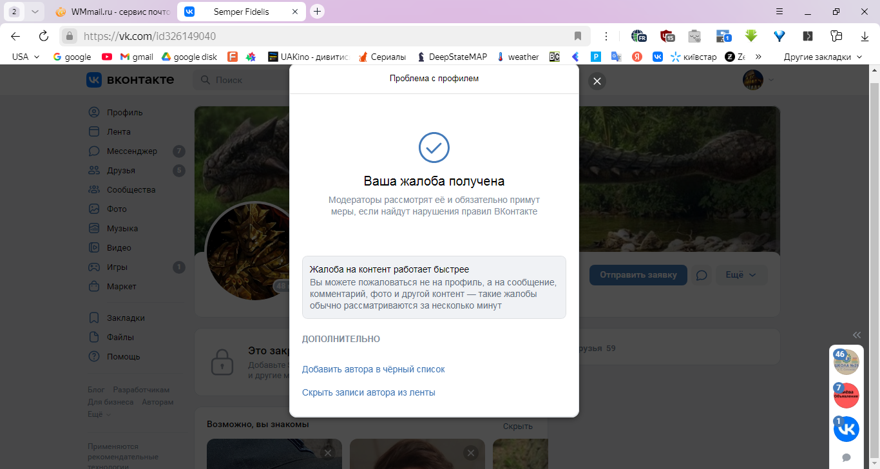
Task: Open a new browser tab
Action: [x=317, y=12]
